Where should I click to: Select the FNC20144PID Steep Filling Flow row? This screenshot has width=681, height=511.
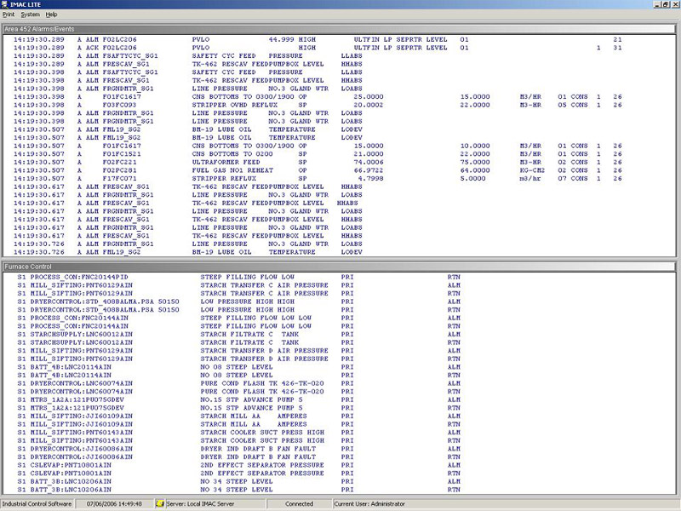(255, 277)
